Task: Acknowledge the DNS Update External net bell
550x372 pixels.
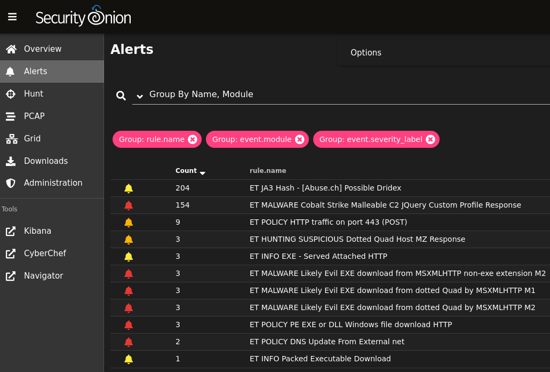Action: click(129, 342)
